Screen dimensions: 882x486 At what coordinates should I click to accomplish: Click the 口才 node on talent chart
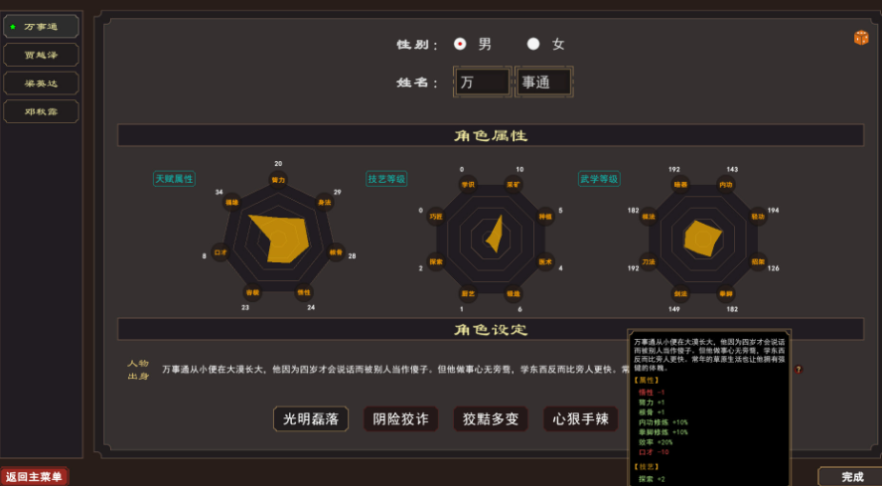[x=220, y=252]
